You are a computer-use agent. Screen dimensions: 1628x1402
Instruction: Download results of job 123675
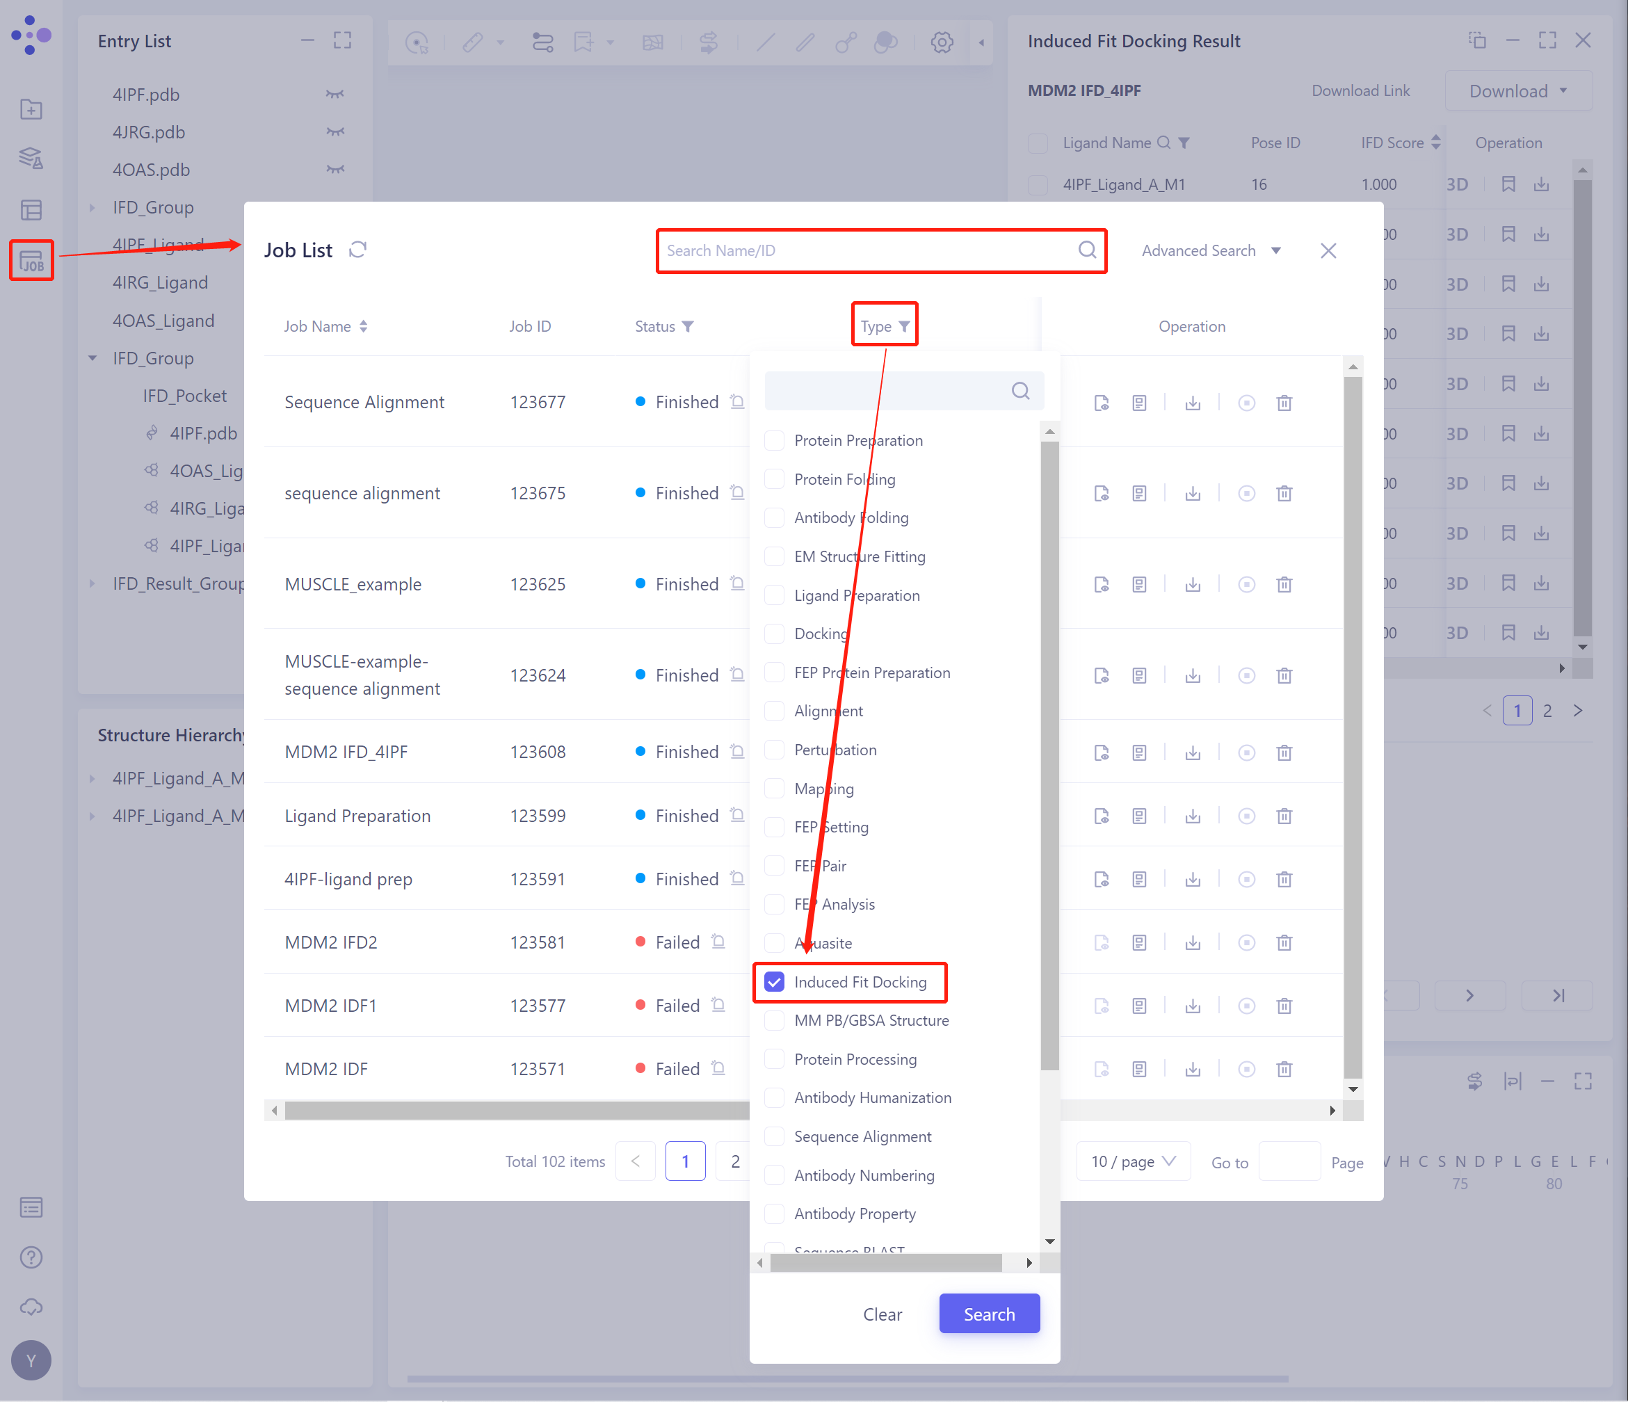1193,494
